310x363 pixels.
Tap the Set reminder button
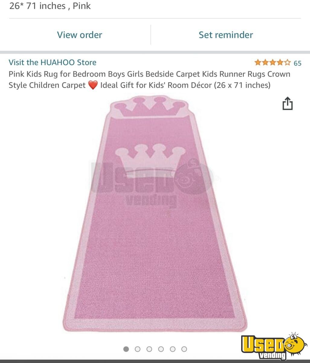point(226,35)
